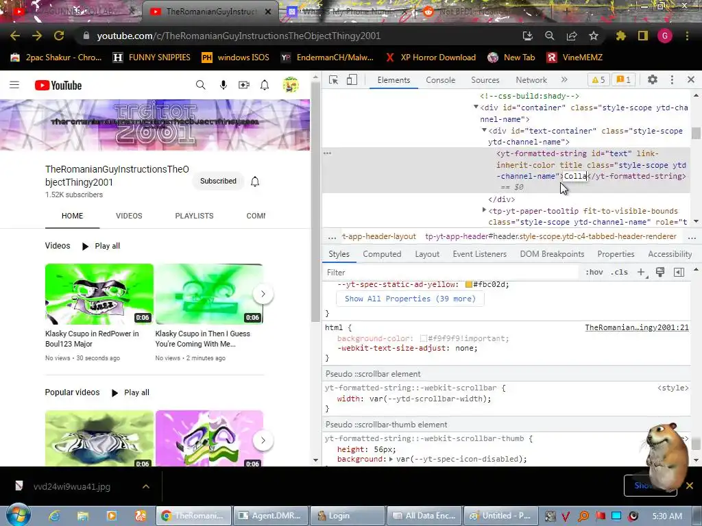702x526 pixels.
Task: Open the YouTube account avatar menu
Action: click(x=291, y=85)
